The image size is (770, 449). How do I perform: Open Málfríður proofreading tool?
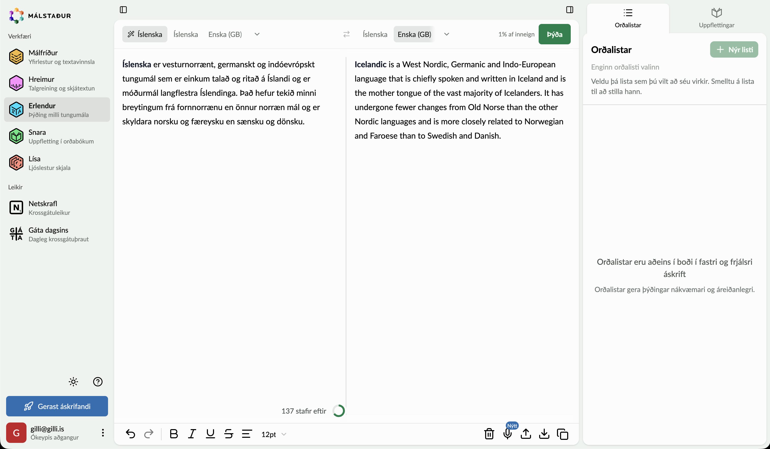click(x=57, y=57)
